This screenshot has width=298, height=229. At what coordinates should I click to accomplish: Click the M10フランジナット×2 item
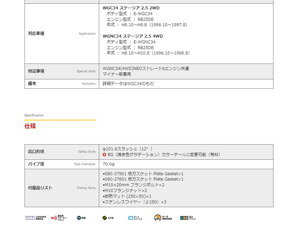125,191
